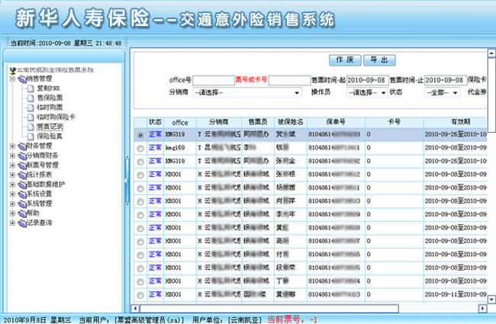
Task: Select the radio for insured 肖 row
Action: tap(140, 202)
